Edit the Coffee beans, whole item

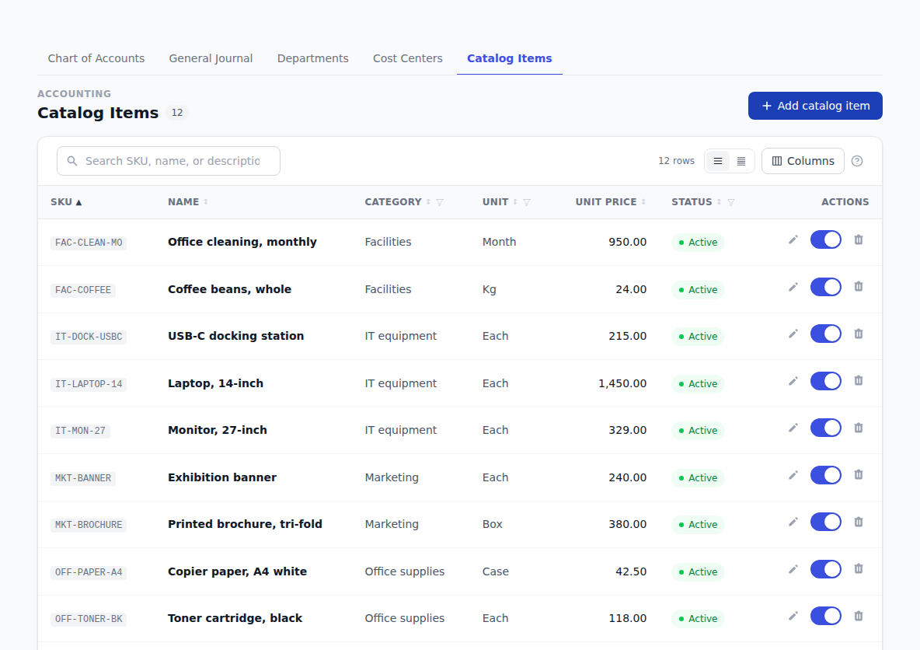(793, 287)
